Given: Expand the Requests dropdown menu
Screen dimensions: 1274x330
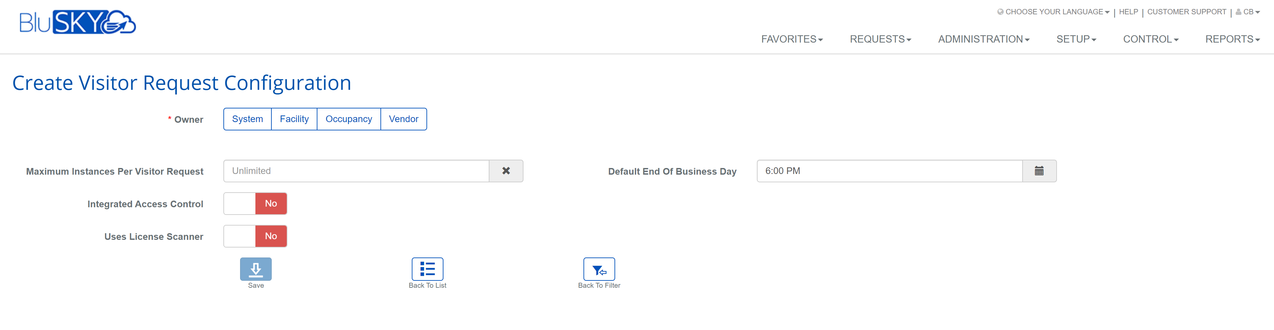Looking at the screenshot, I should pos(880,40).
